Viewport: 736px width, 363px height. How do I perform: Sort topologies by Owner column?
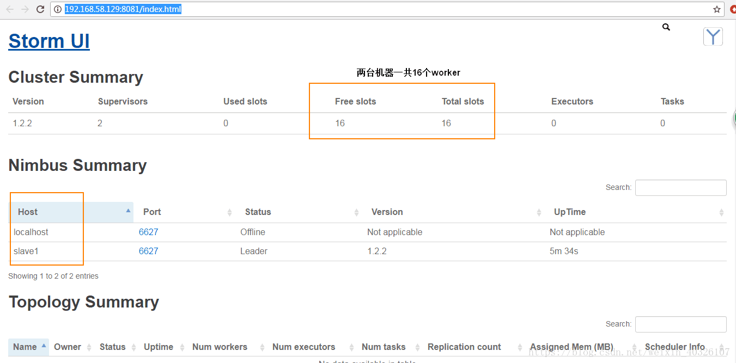coord(72,347)
